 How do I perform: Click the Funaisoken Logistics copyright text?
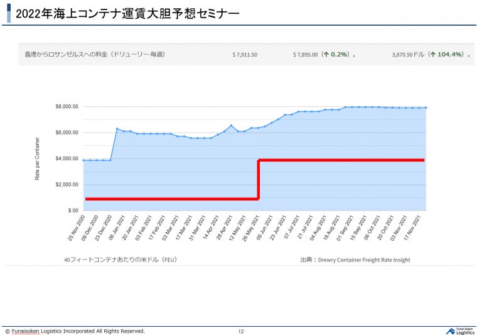tap(75, 331)
